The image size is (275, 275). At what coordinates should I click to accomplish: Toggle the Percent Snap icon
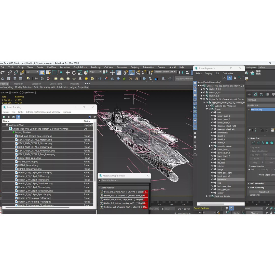(138, 73)
